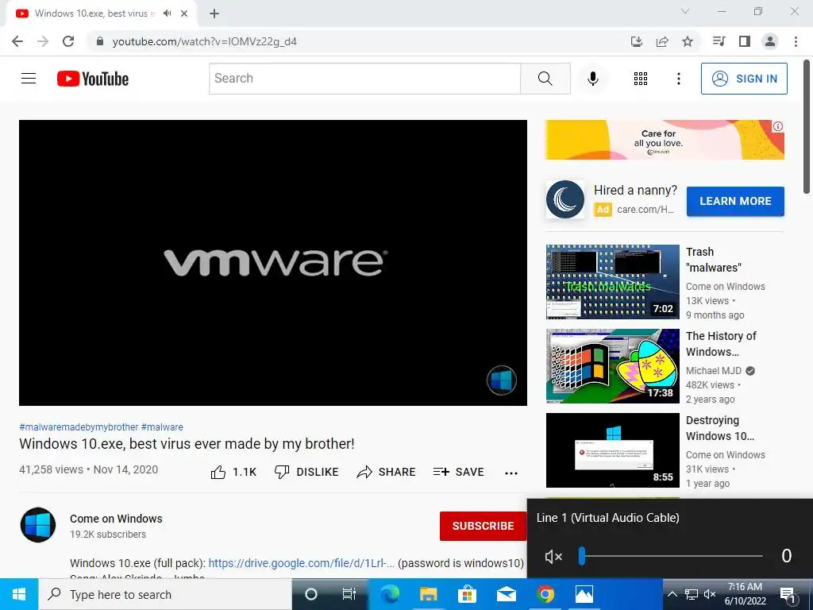Subscribe to Come on Windows channel

coord(483,526)
